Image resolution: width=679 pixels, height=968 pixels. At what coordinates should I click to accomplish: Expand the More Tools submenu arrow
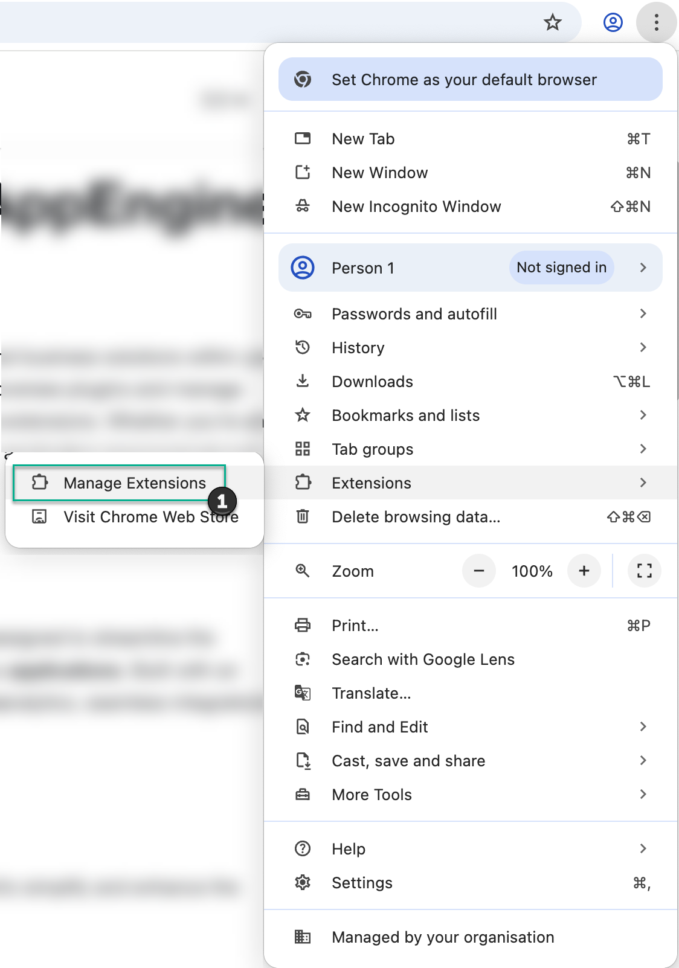click(643, 794)
